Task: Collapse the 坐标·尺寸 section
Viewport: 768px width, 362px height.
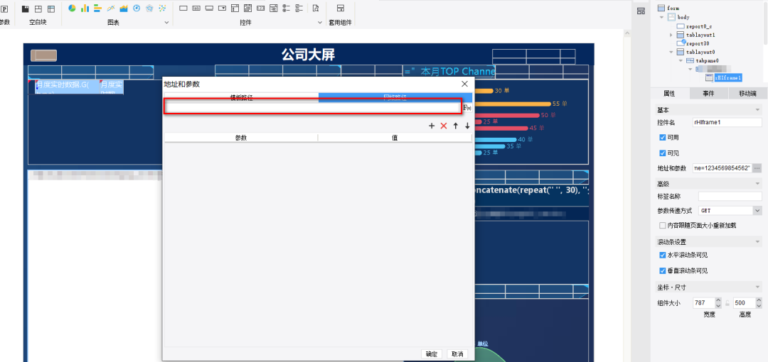Action: click(x=758, y=287)
